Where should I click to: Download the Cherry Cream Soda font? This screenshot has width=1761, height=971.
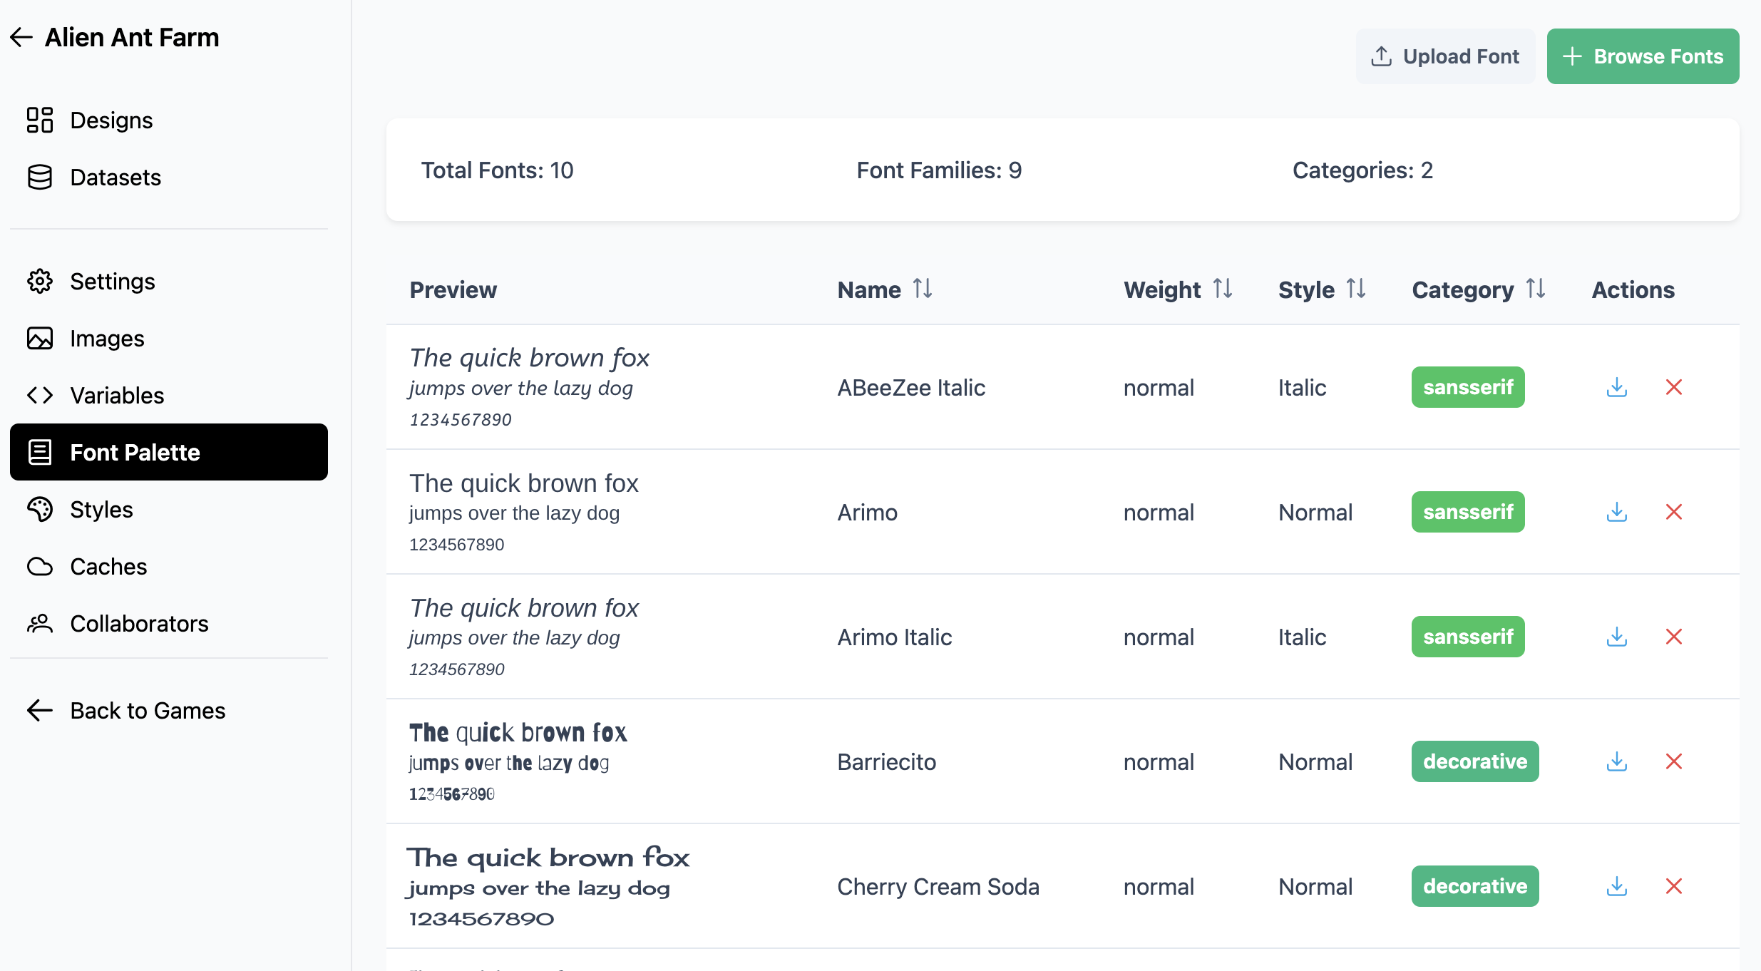click(x=1616, y=886)
